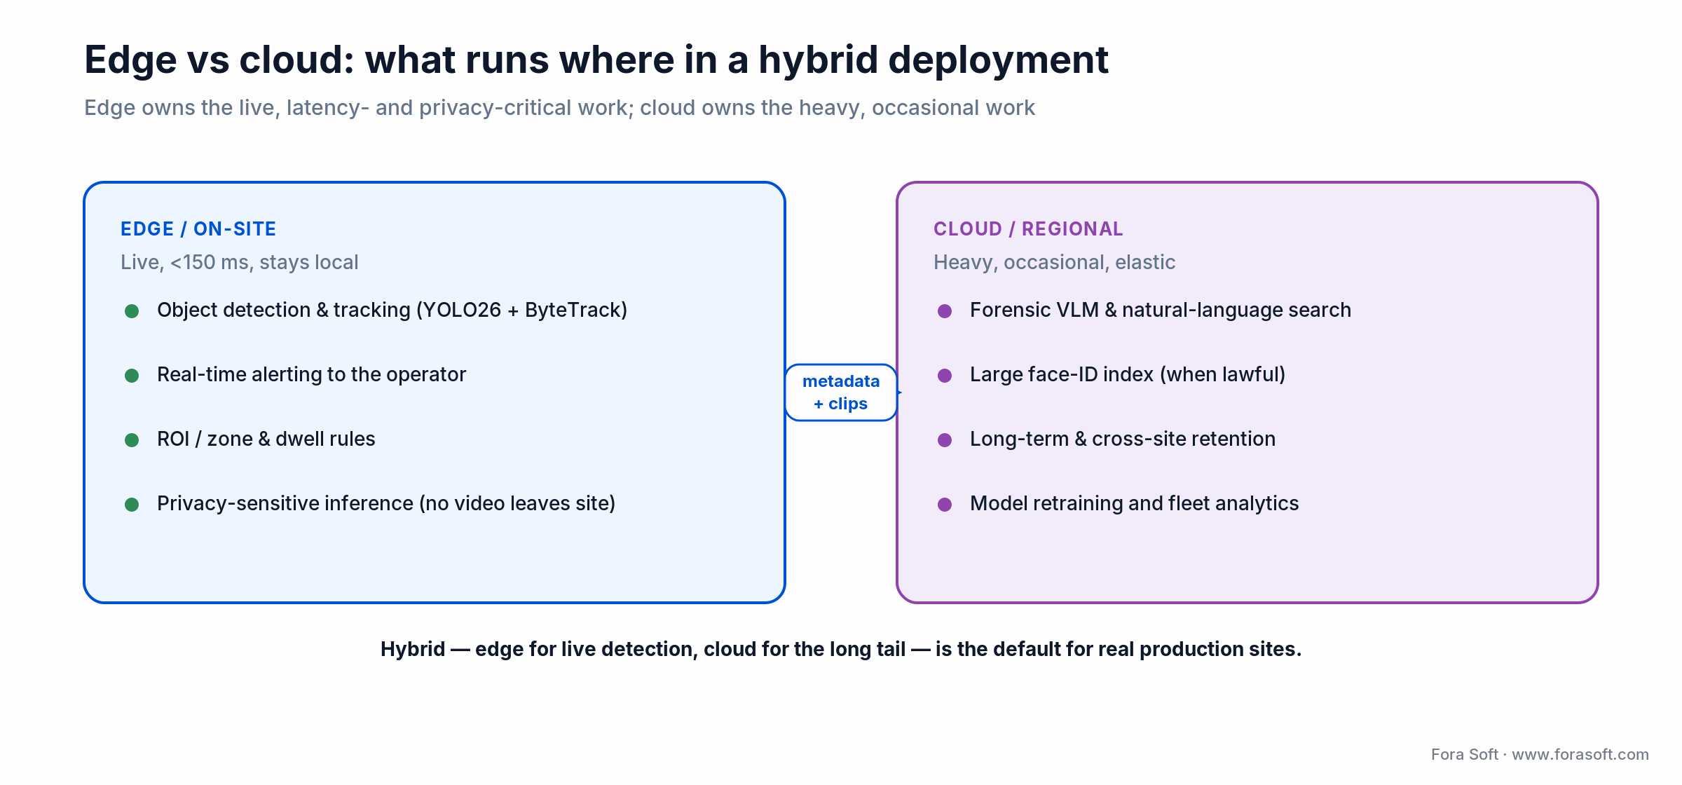Click 'Privacy-sensitive inference (no video leaves site)'
This screenshot has width=1682, height=785.
click(x=386, y=503)
